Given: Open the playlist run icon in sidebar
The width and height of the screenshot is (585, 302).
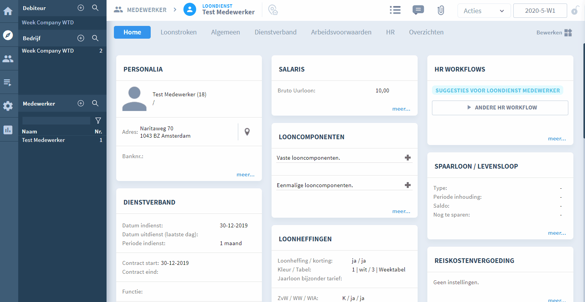Looking at the screenshot, I should [x=8, y=82].
